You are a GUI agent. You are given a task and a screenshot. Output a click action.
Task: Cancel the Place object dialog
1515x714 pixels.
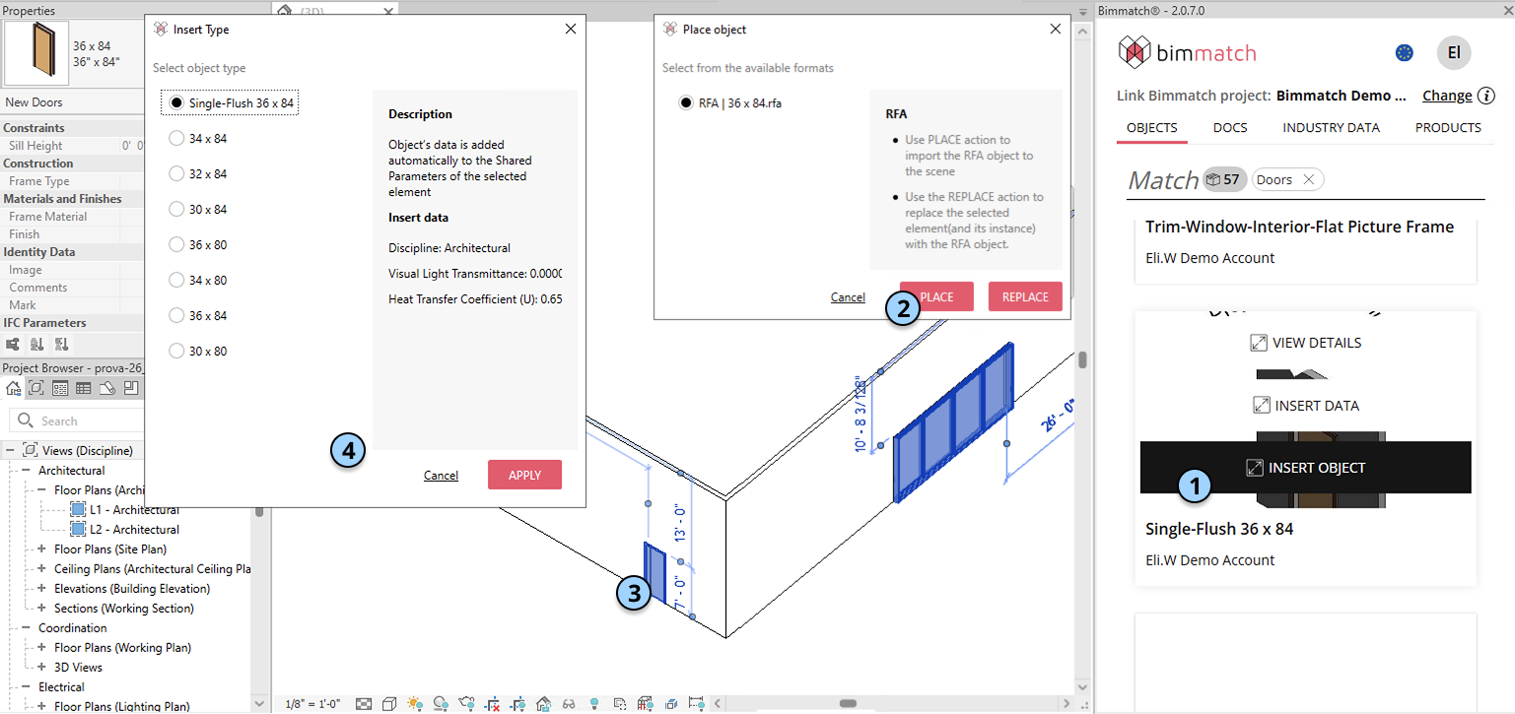pos(848,297)
